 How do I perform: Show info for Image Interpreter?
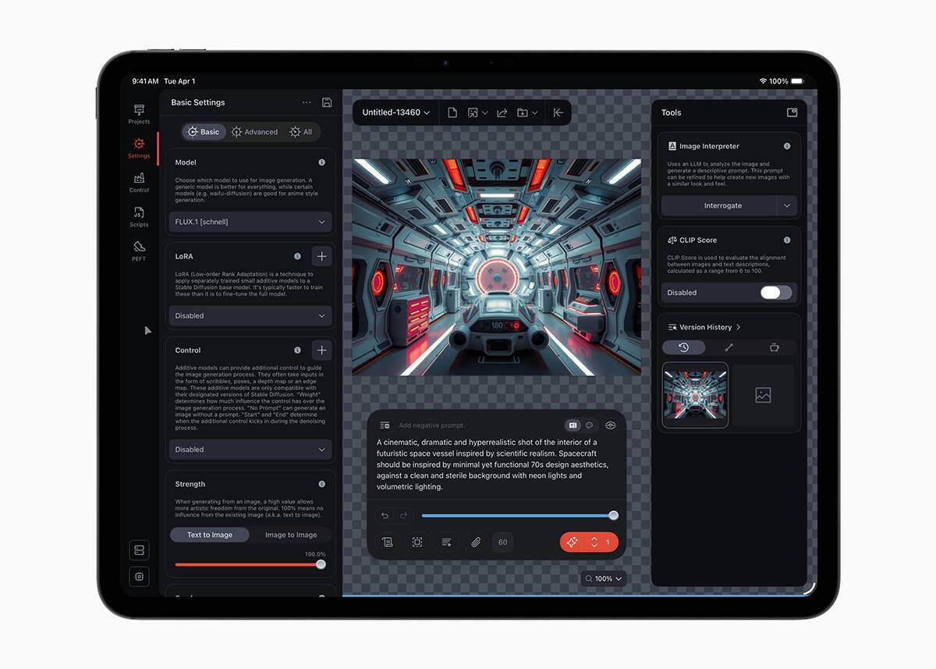click(x=786, y=146)
